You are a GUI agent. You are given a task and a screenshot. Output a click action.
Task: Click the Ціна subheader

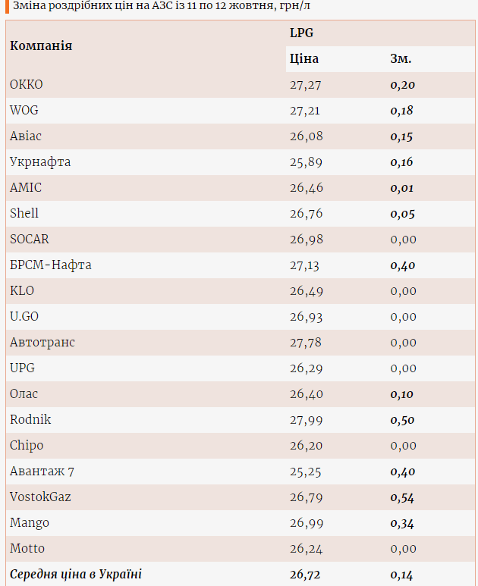tap(304, 59)
